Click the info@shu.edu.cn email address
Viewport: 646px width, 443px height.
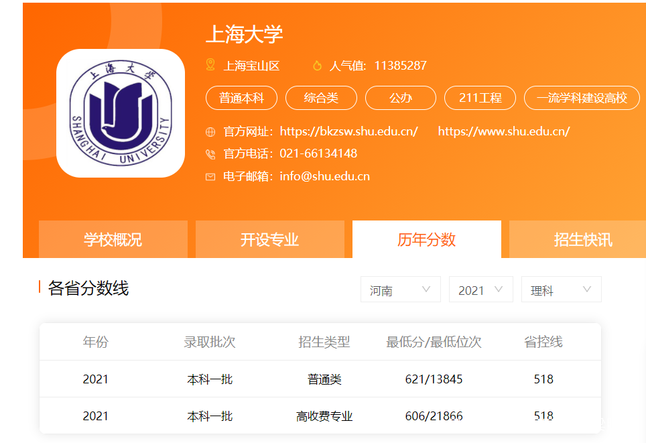pos(324,176)
